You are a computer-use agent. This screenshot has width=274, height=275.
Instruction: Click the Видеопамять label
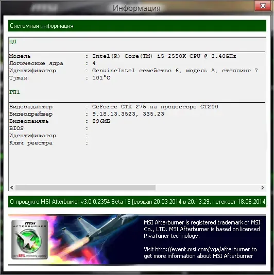[29, 121]
